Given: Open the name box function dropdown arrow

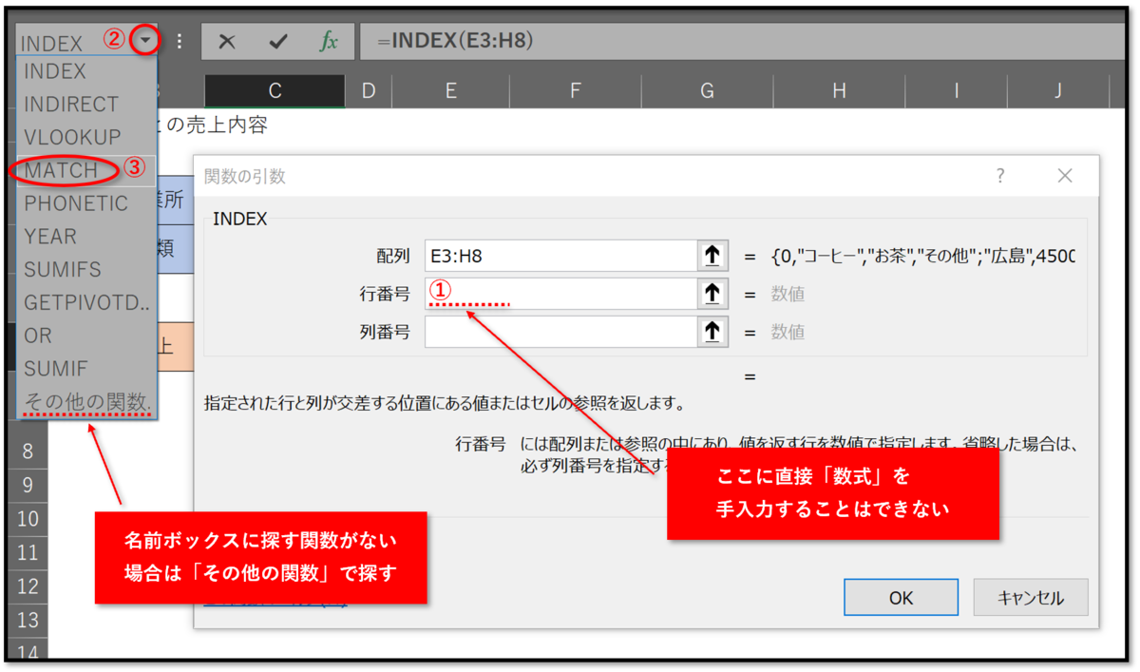Looking at the screenshot, I should [x=144, y=41].
